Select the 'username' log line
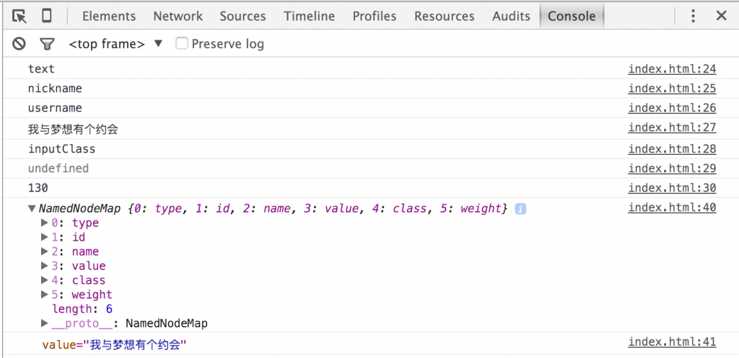This screenshot has height=358, width=739. pos(55,108)
